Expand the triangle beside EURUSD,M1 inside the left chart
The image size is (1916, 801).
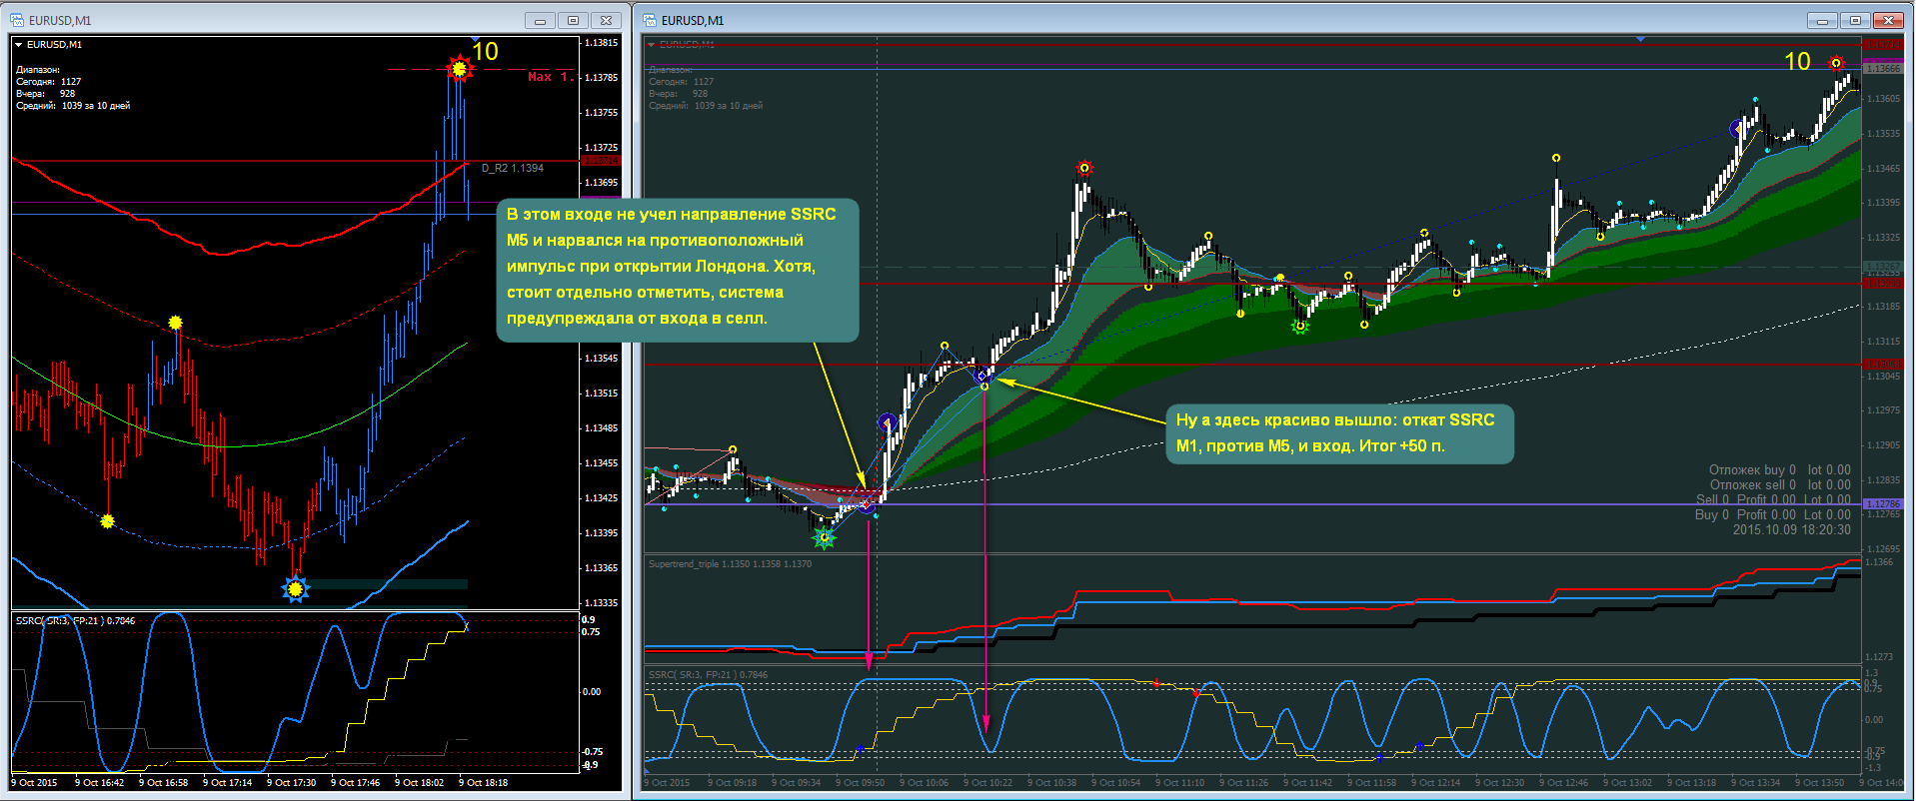pos(19,45)
